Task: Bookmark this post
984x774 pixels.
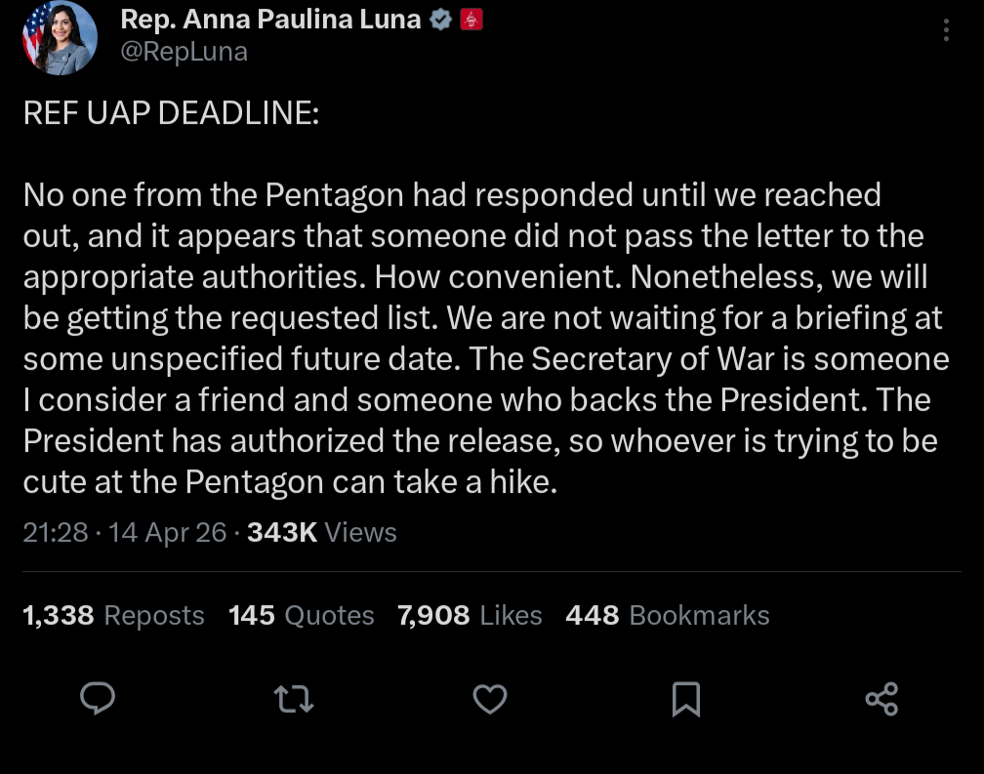Action: tap(686, 699)
